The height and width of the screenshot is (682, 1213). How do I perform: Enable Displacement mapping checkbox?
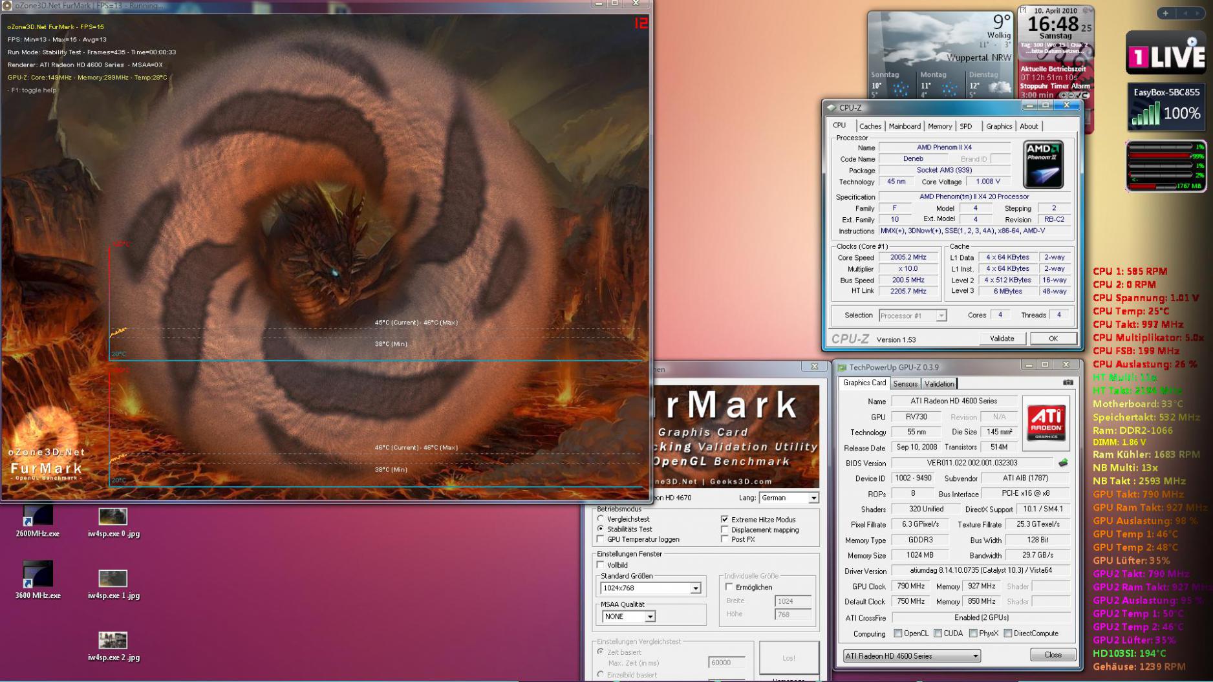click(x=724, y=529)
